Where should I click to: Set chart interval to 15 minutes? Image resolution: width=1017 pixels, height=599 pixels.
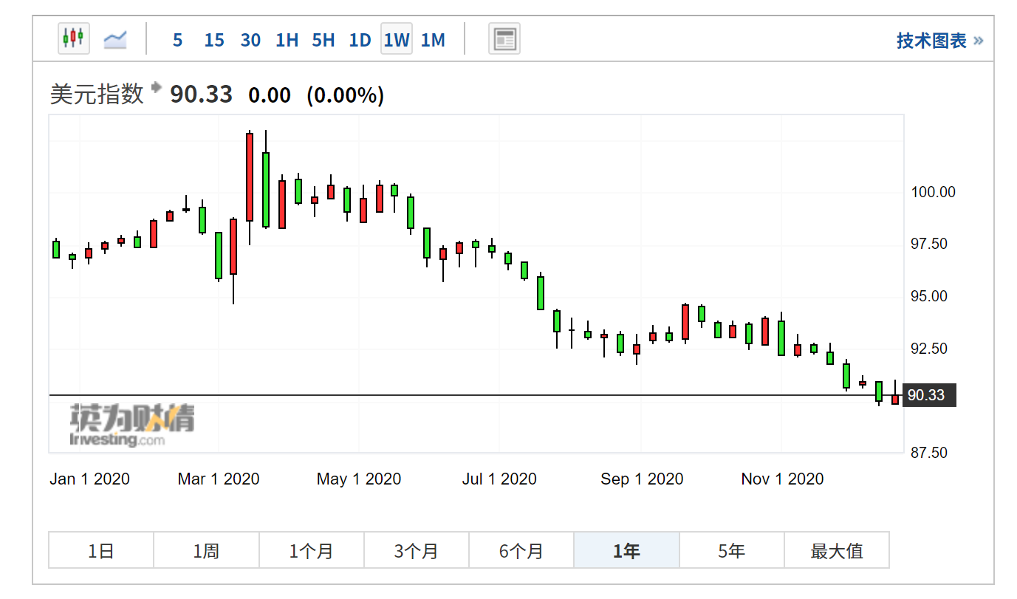click(x=214, y=40)
